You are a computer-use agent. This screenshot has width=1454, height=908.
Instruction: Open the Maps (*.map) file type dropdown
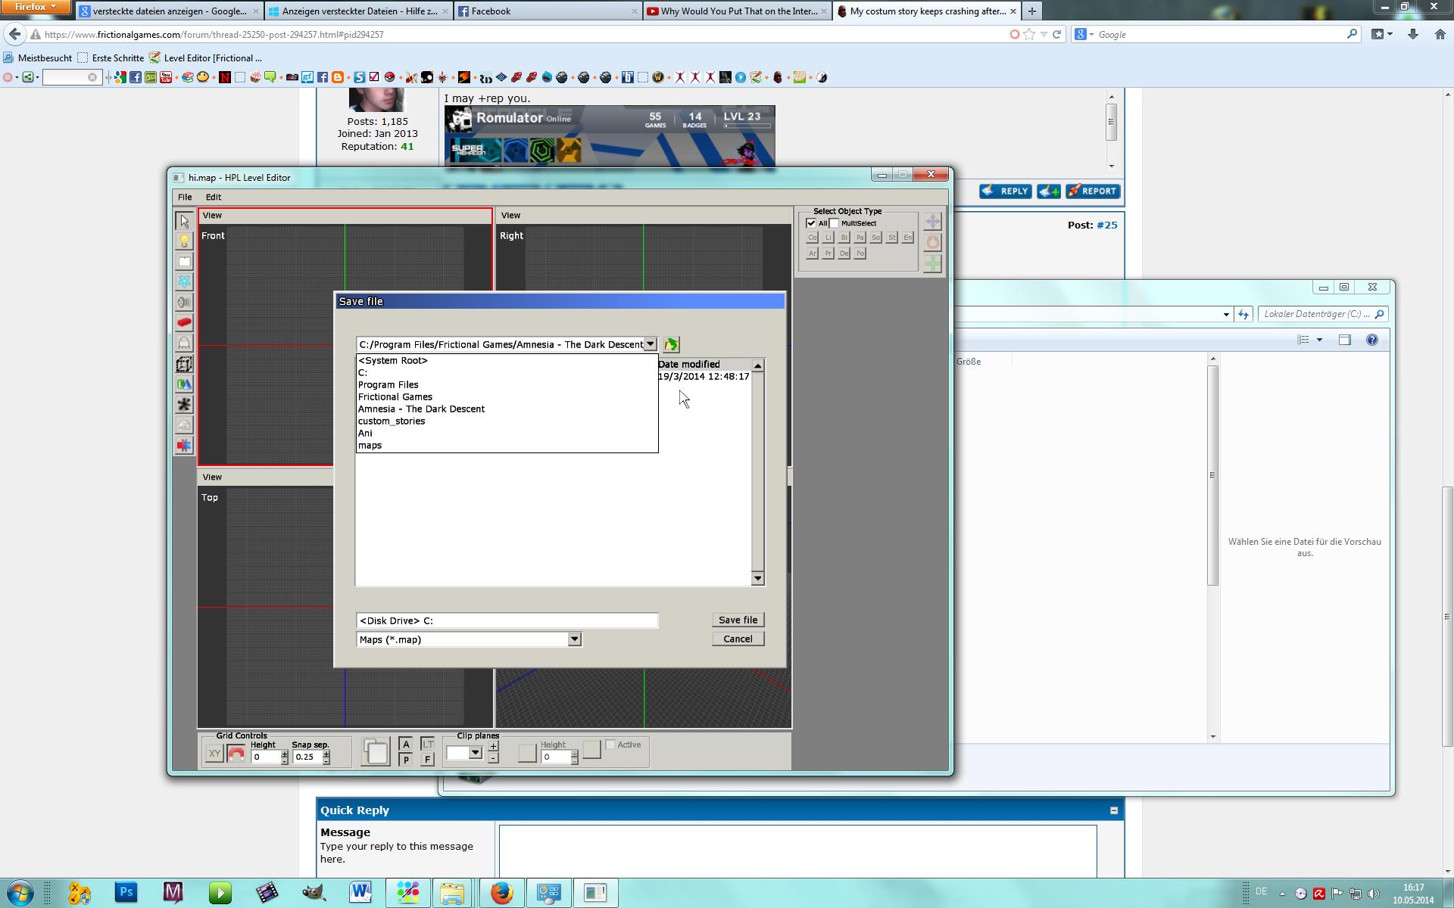(574, 639)
